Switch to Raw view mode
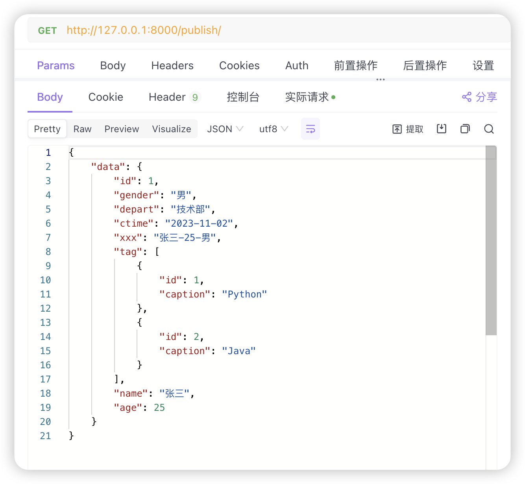Viewport: 525px width, 484px height. tap(82, 129)
